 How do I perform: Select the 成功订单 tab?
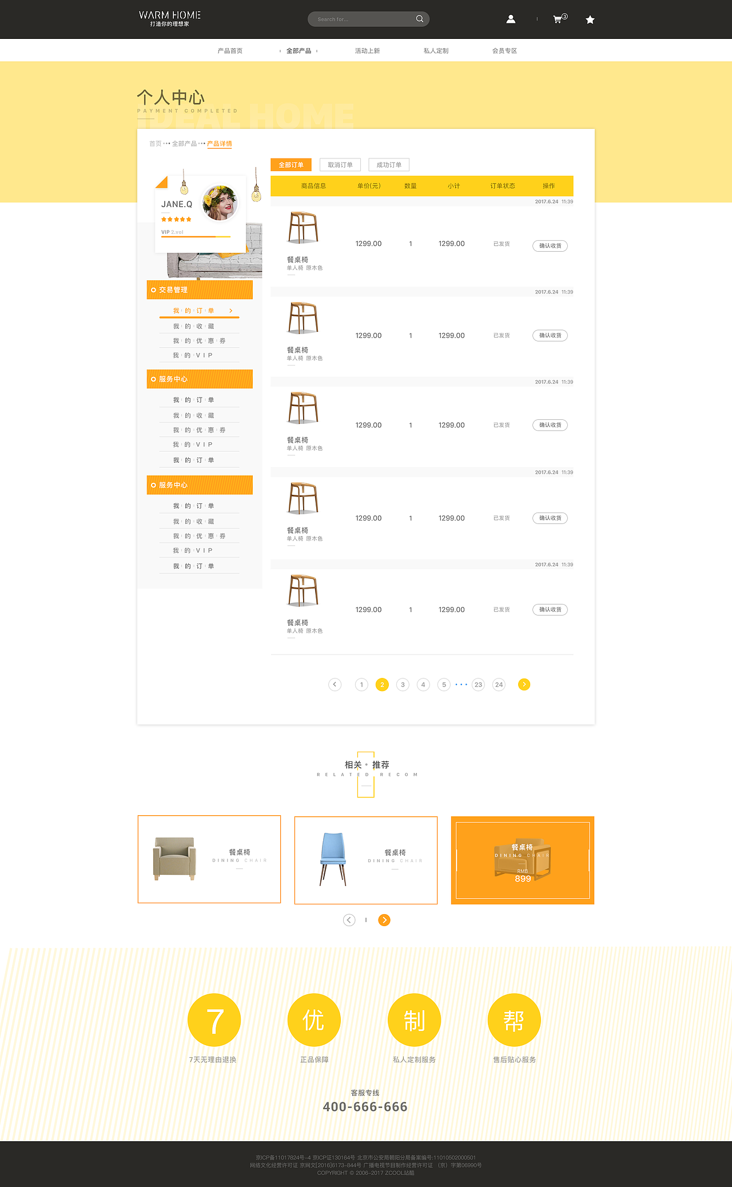[389, 165]
